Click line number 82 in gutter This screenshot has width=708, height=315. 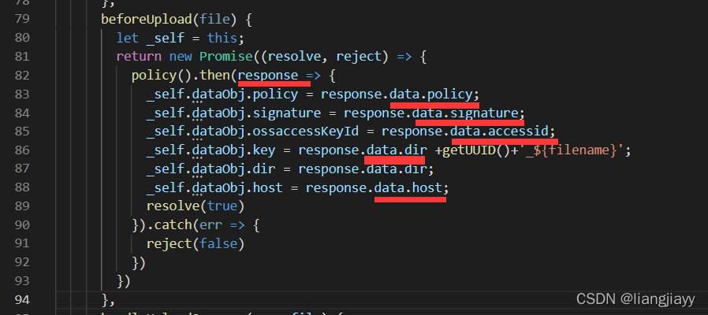[22, 75]
